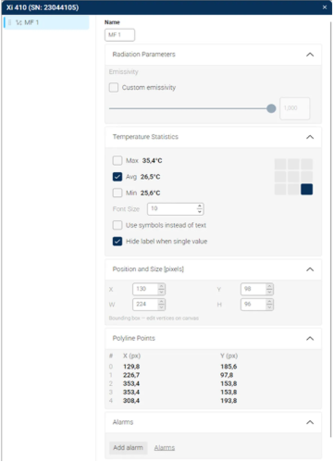This screenshot has width=333, height=462.
Task: Enable the Max temperature checkbox
Action: click(117, 160)
